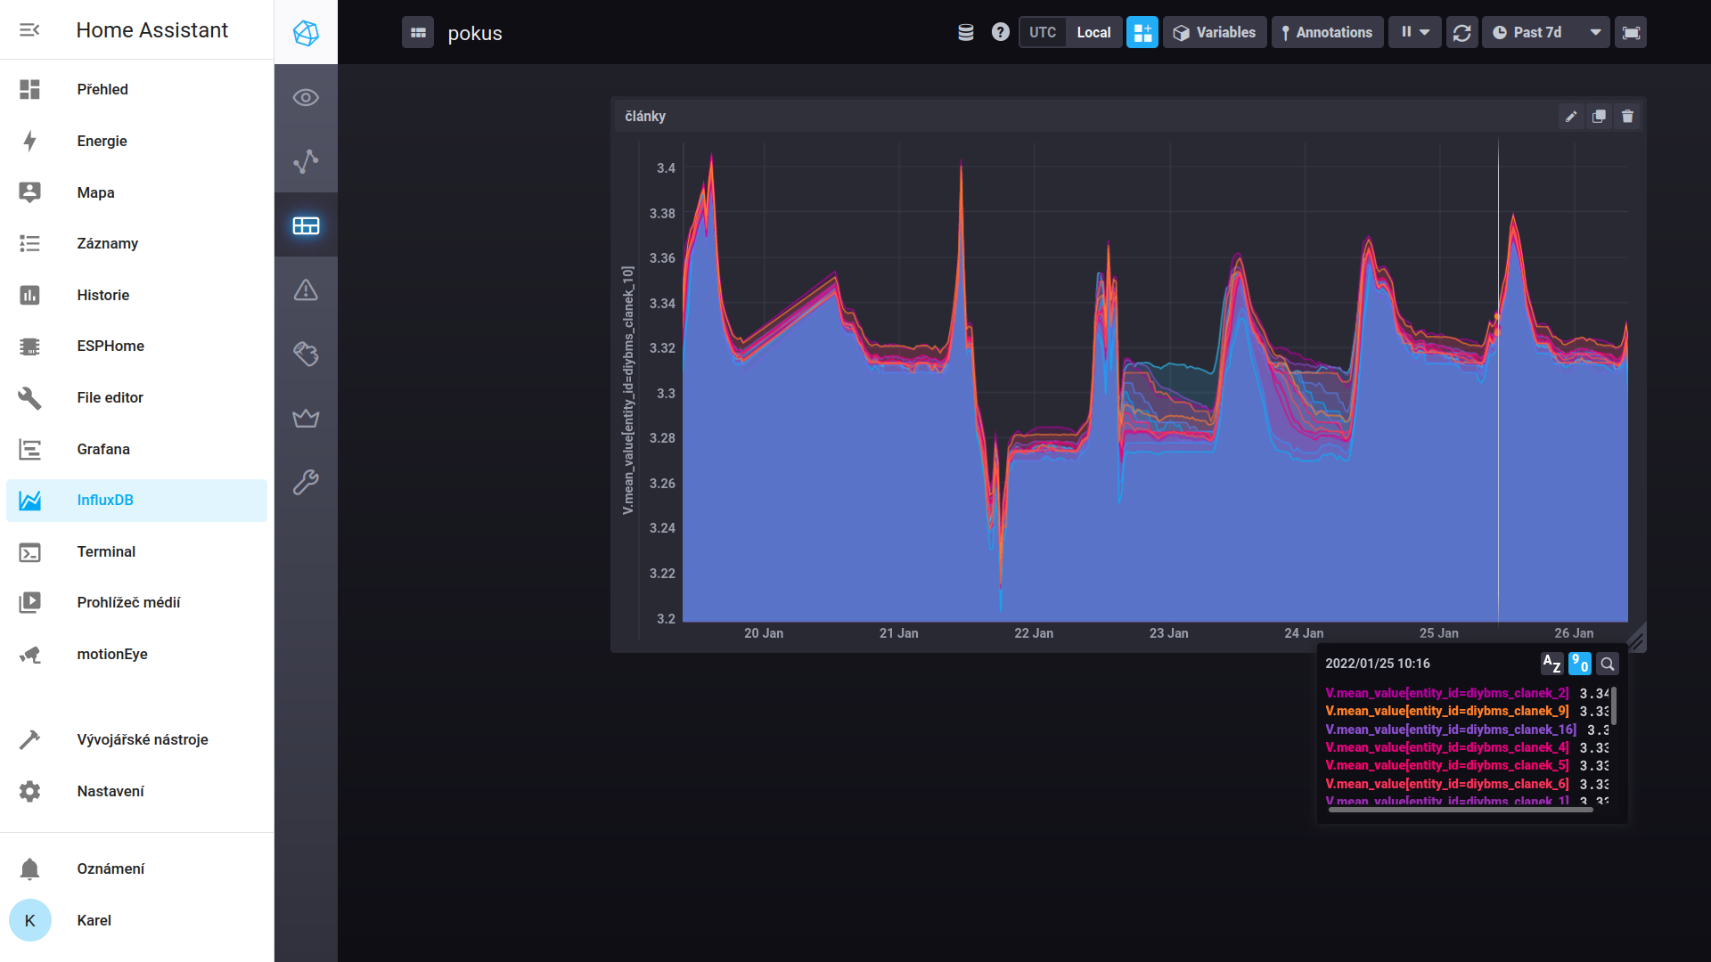The width and height of the screenshot is (1711, 962).
Task: Expand the Past 7d time range dropdown
Action: click(x=1546, y=33)
